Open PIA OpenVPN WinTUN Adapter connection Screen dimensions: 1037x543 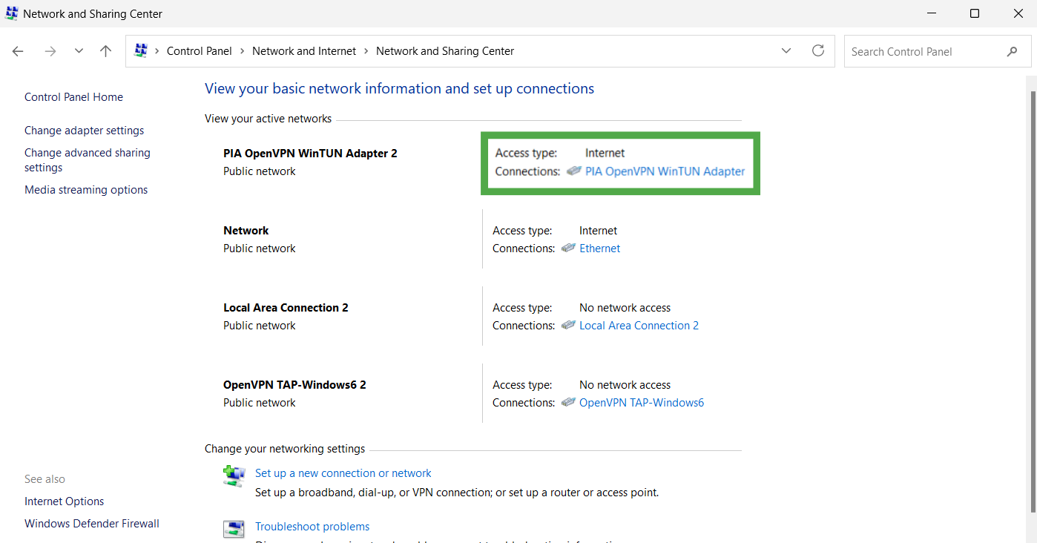point(665,171)
